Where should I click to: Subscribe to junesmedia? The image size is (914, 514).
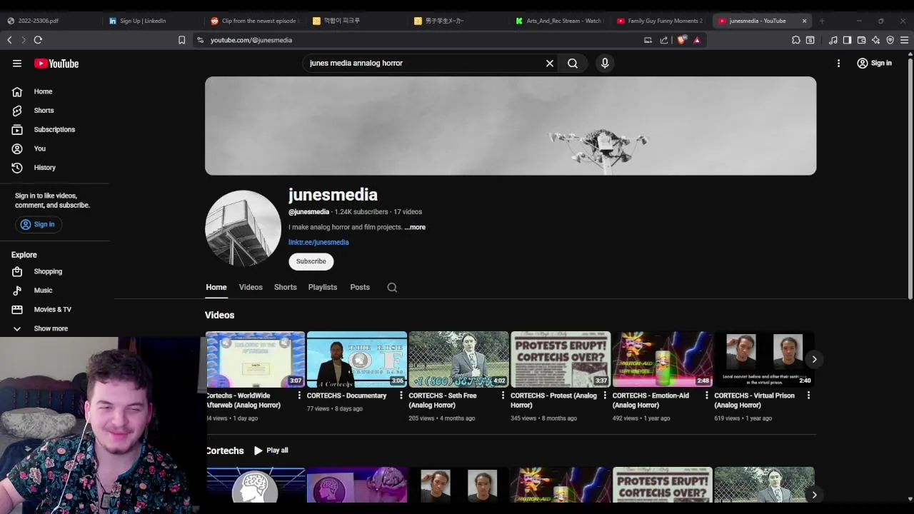coord(311,261)
